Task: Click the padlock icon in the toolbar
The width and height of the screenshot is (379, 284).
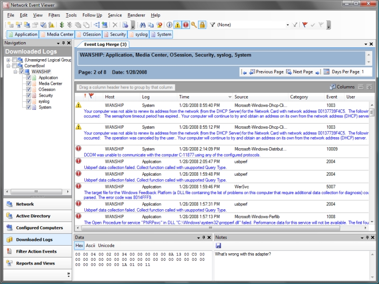Action: point(202,25)
